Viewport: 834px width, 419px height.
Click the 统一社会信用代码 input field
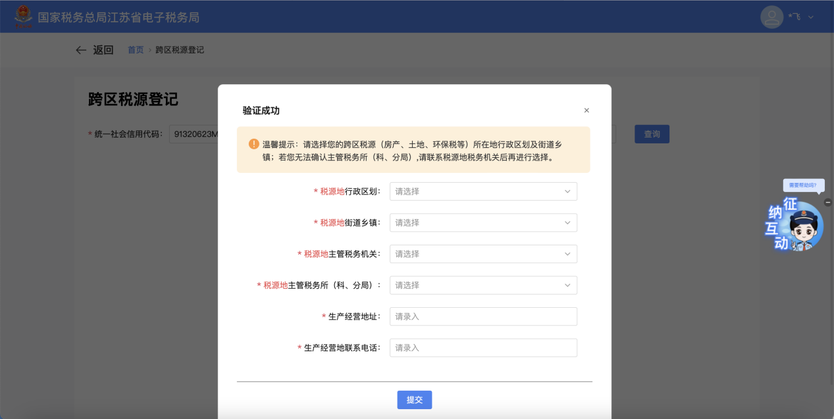(x=194, y=134)
